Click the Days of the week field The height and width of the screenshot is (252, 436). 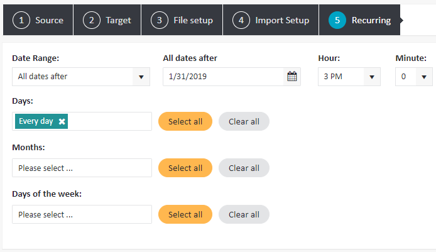point(82,214)
